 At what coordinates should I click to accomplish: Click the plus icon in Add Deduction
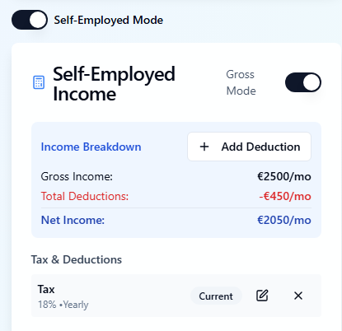tap(204, 147)
